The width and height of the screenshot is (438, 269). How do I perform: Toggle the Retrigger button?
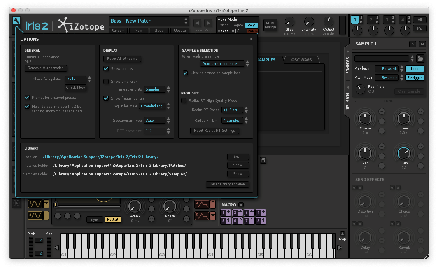coord(415,78)
